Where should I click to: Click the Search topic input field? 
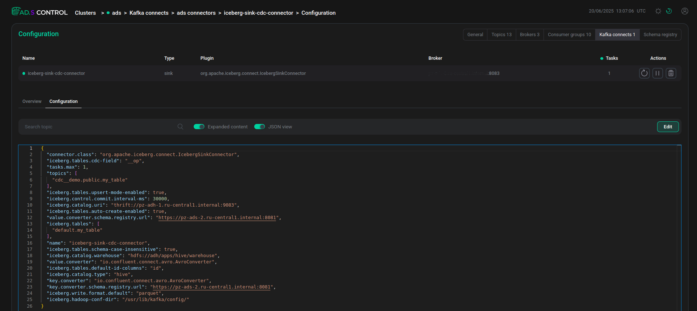pyautogui.click(x=100, y=127)
